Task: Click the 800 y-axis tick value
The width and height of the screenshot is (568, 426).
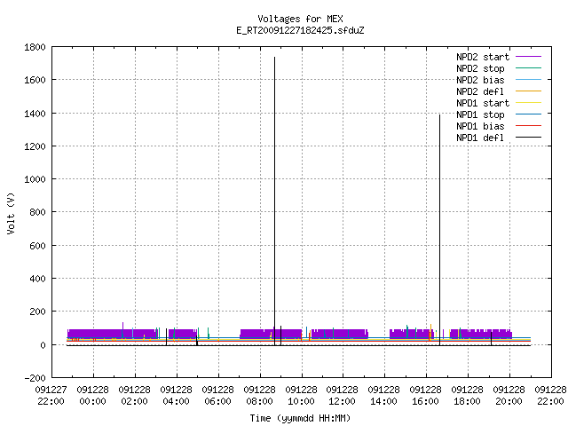Action: coord(37,212)
